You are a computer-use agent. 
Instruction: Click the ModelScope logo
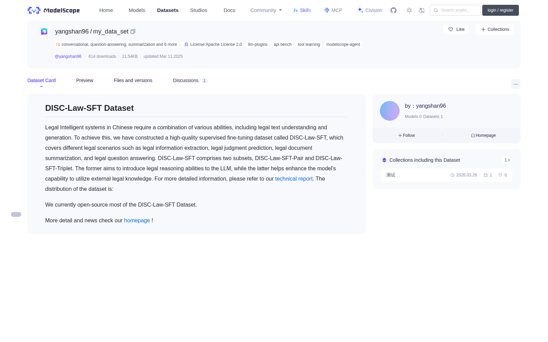54,10
